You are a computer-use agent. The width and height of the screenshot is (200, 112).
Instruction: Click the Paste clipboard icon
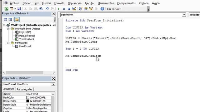(36, 9)
